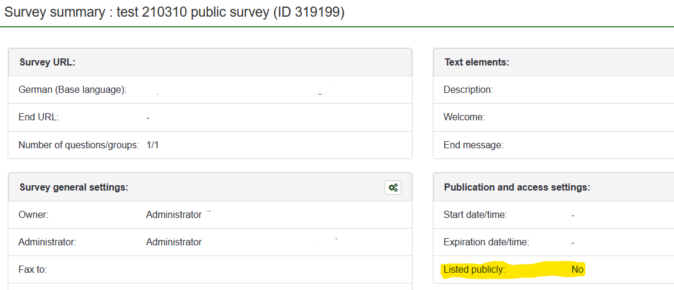Select the German (Base language) label
The height and width of the screenshot is (290, 674).
(x=73, y=90)
